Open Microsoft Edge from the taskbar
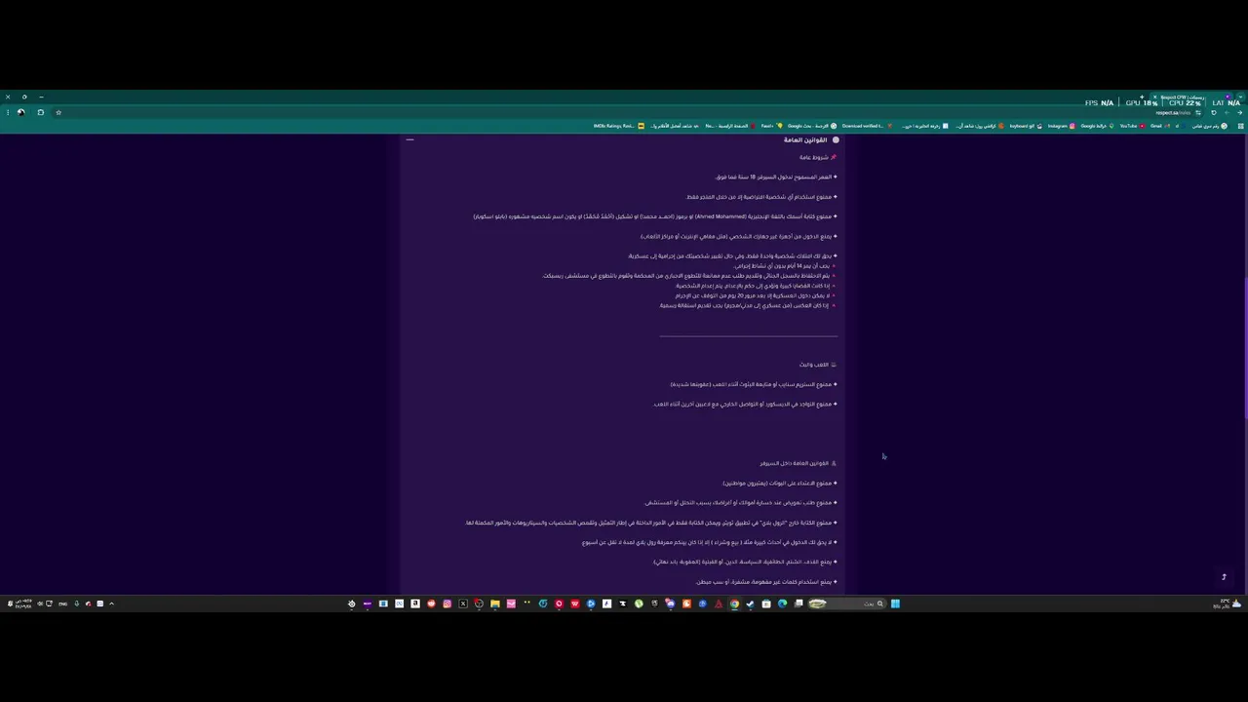1248x702 pixels. 782,604
